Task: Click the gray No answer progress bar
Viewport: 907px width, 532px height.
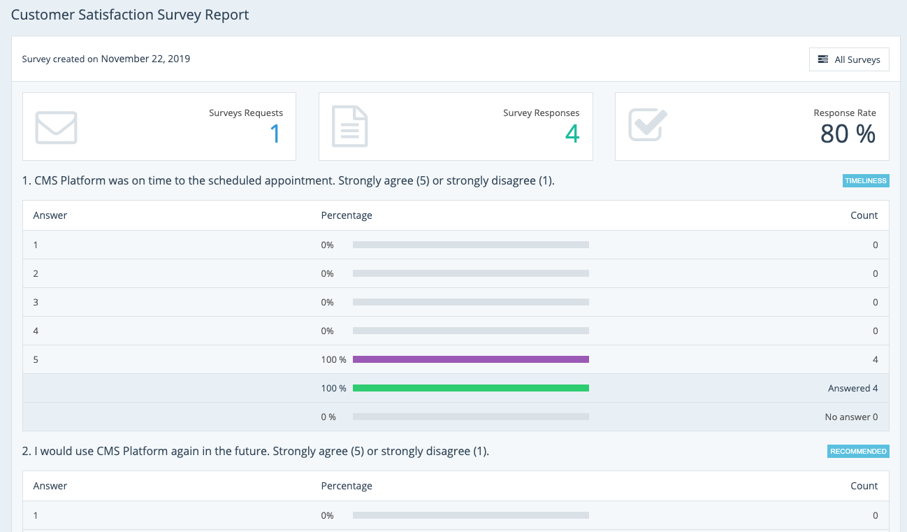Action: (x=470, y=417)
